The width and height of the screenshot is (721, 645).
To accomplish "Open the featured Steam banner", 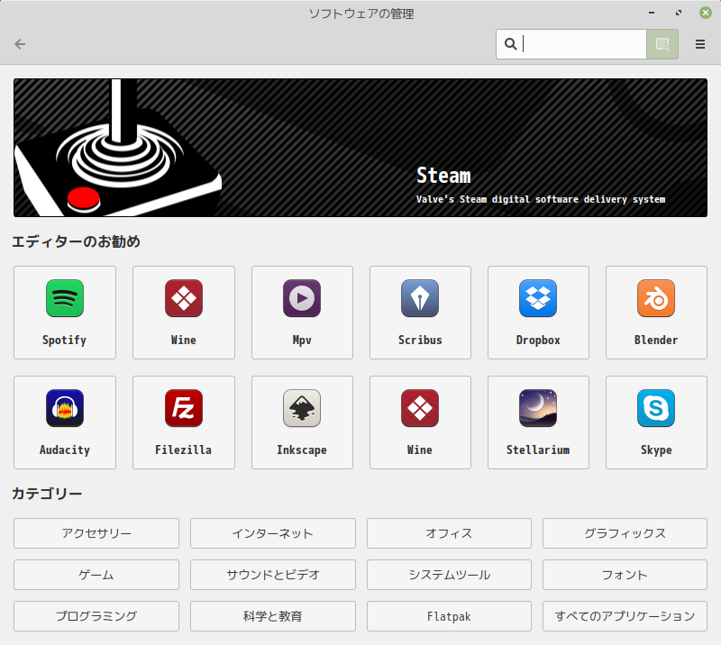I will [x=360, y=148].
